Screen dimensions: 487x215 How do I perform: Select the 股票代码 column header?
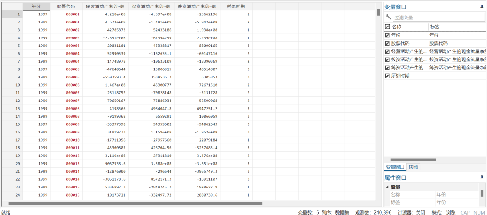click(x=66, y=6)
